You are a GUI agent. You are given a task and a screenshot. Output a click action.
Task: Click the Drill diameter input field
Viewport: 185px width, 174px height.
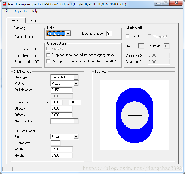coord(61,90)
